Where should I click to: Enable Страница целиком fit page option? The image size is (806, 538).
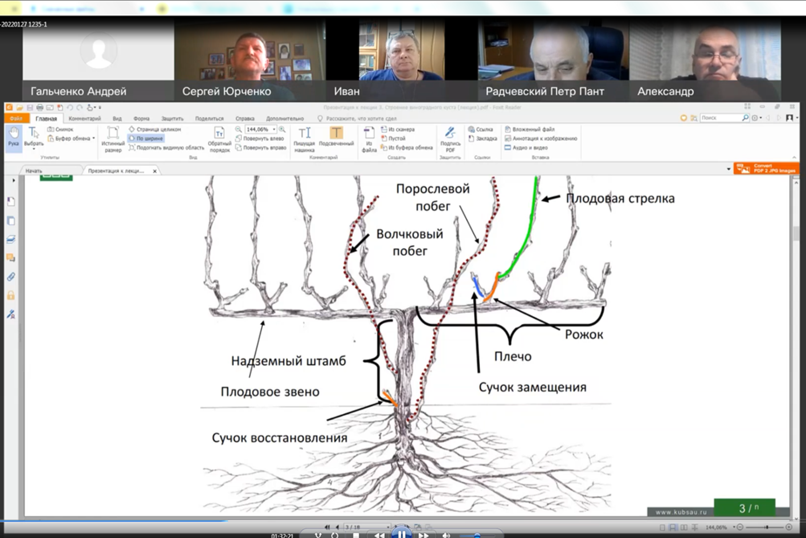pos(155,129)
